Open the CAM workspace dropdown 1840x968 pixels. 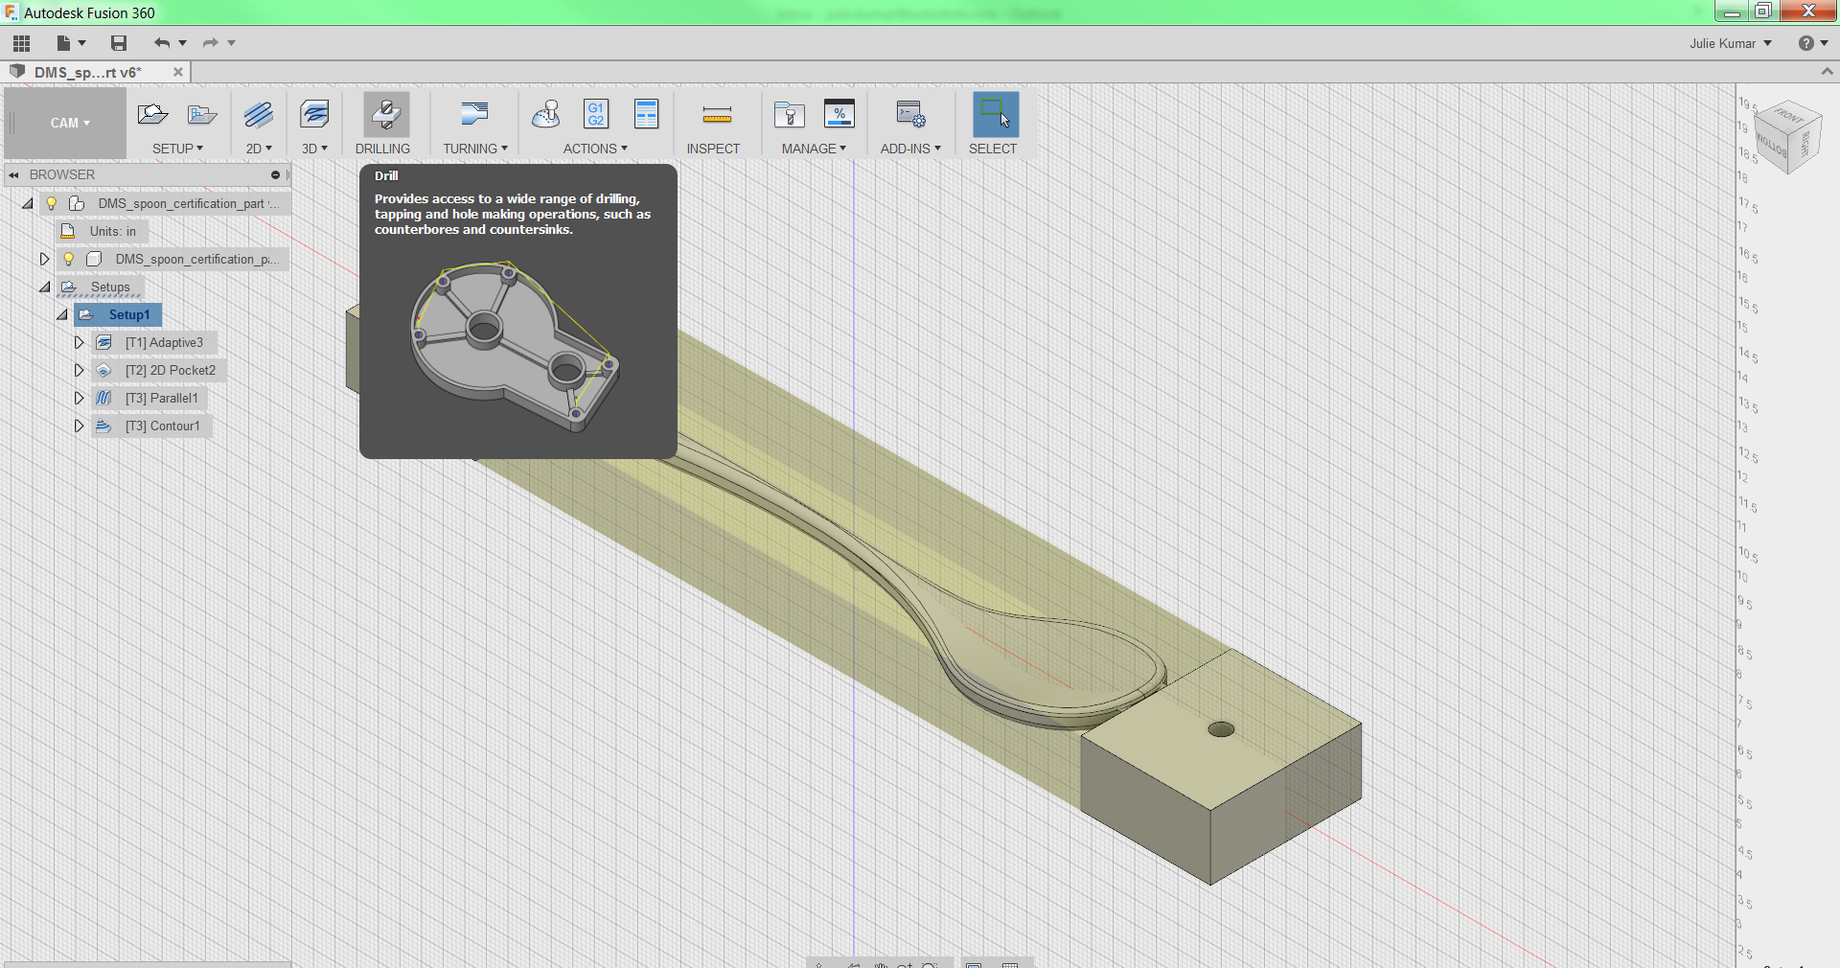(x=70, y=123)
